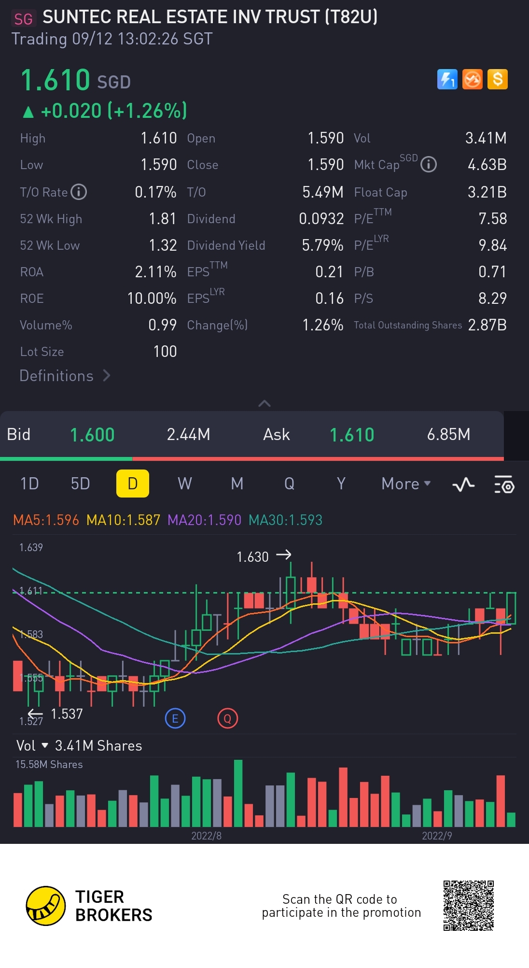Open the Vol indicator dropdown
This screenshot has height=968, width=529.
tap(32, 746)
